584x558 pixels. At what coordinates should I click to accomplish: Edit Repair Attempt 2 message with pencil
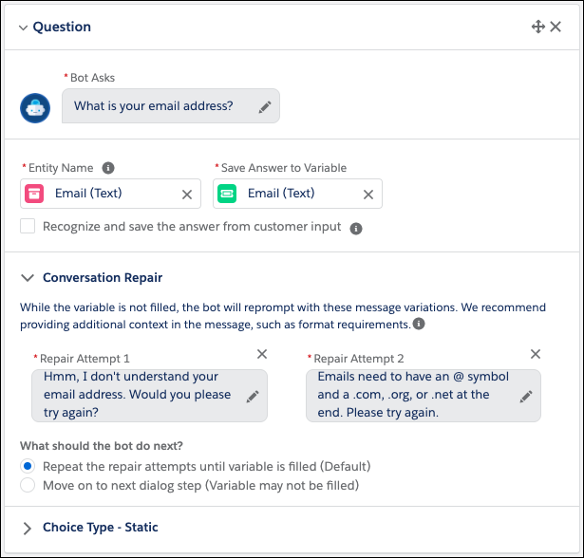click(526, 396)
